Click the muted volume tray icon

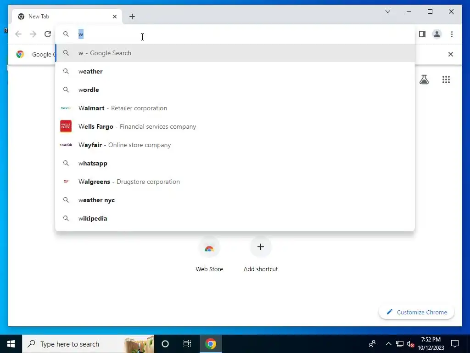coord(410,344)
